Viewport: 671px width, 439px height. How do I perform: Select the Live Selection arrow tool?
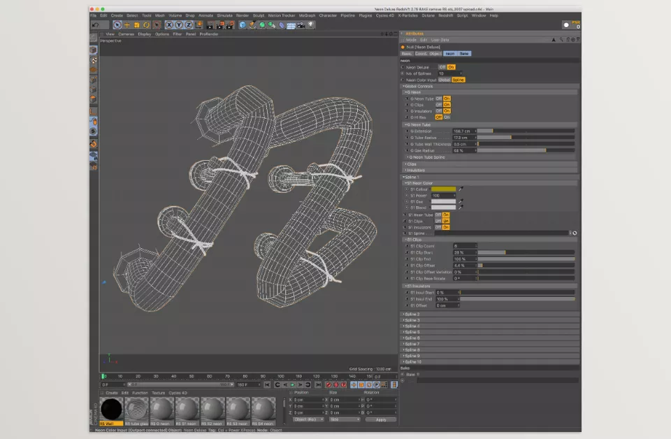tap(117, 25)
